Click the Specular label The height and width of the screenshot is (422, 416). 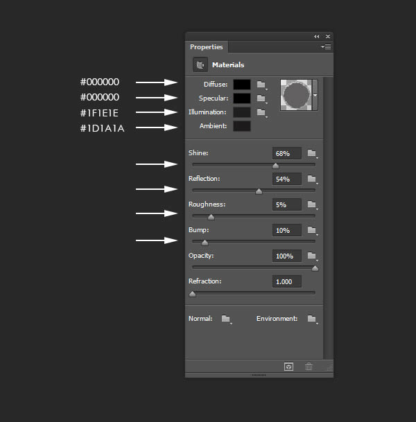coord(214,98)
